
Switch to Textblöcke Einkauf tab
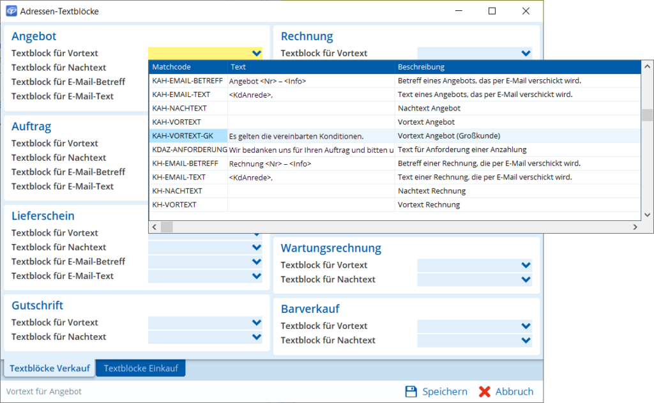point(141,368)
